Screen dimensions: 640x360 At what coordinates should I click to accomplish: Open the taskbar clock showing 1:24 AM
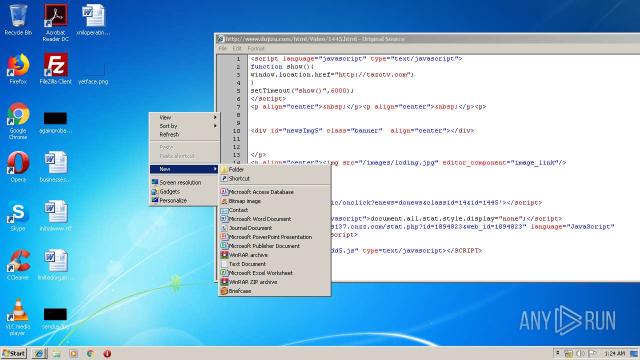coord(614,353)
